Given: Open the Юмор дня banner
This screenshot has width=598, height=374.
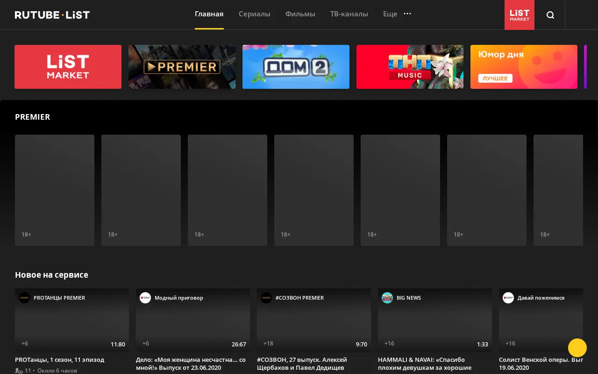Looking at the screenshot, I should (x=524, y=67).
